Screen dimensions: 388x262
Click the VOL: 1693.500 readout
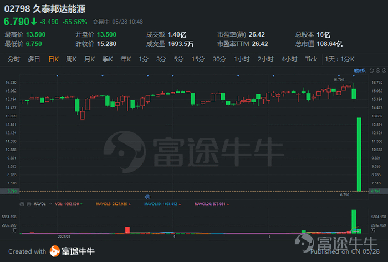pyautogui.click(x=67, y=204)
